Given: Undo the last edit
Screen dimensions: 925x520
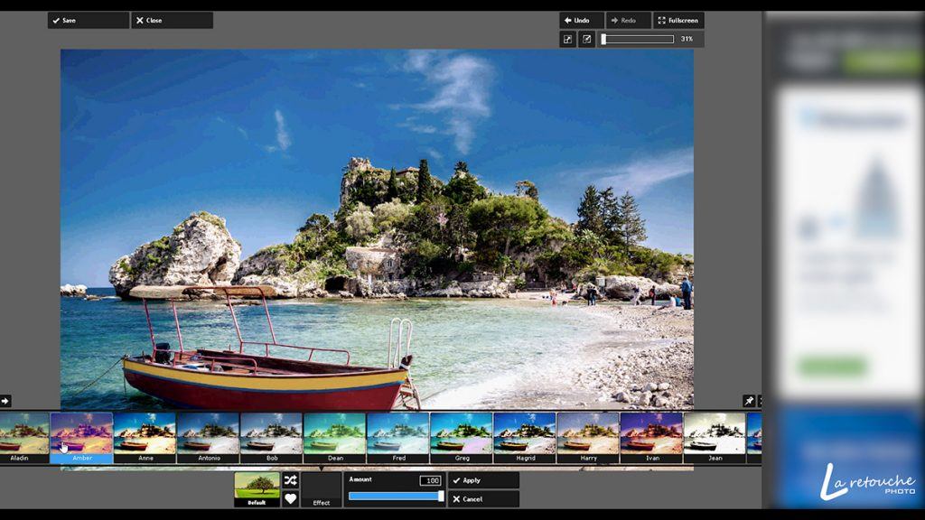Looking at the screenshot, I should coord(580,19).
